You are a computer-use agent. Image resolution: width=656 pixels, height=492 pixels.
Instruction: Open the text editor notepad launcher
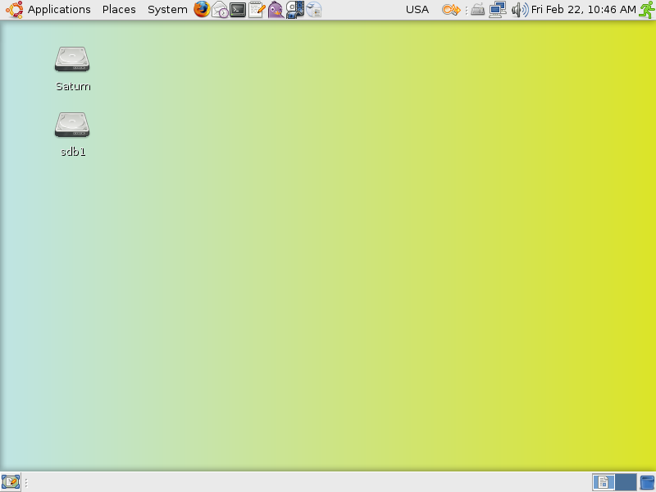pos(257,9)
